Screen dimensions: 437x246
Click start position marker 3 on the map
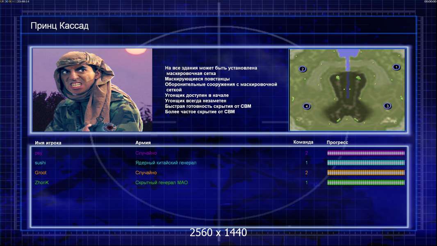pyautogui.click(x=387, y=106)
